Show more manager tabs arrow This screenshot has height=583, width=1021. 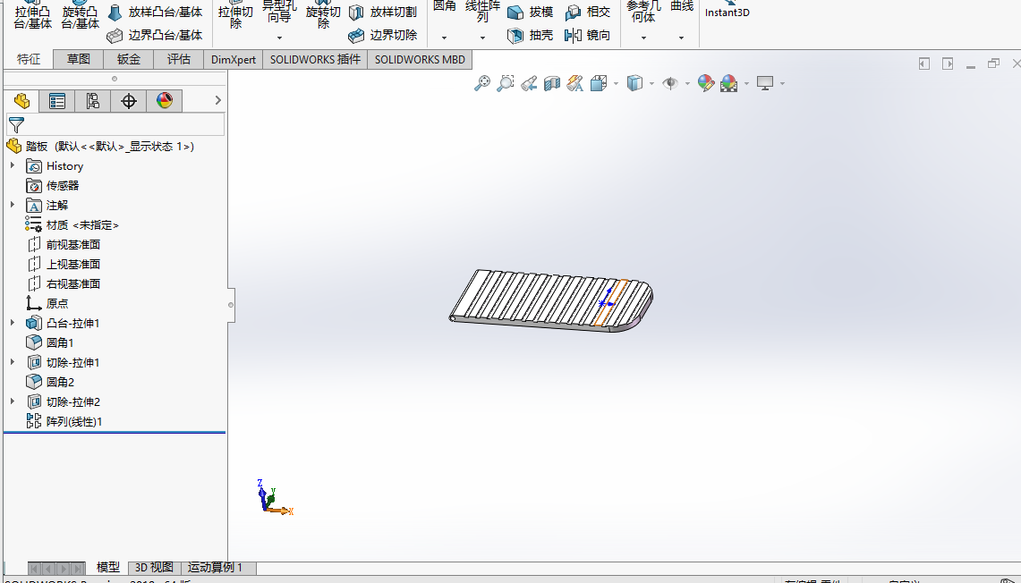click(x=218, y=100)
